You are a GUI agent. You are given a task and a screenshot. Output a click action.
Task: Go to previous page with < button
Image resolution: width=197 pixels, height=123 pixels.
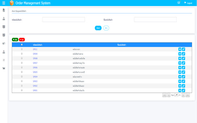pyautogui.click(x=169, y=95)
